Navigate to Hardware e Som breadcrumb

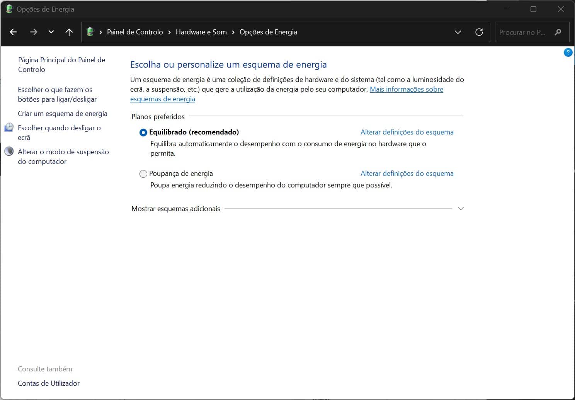[x=201, y=32]
